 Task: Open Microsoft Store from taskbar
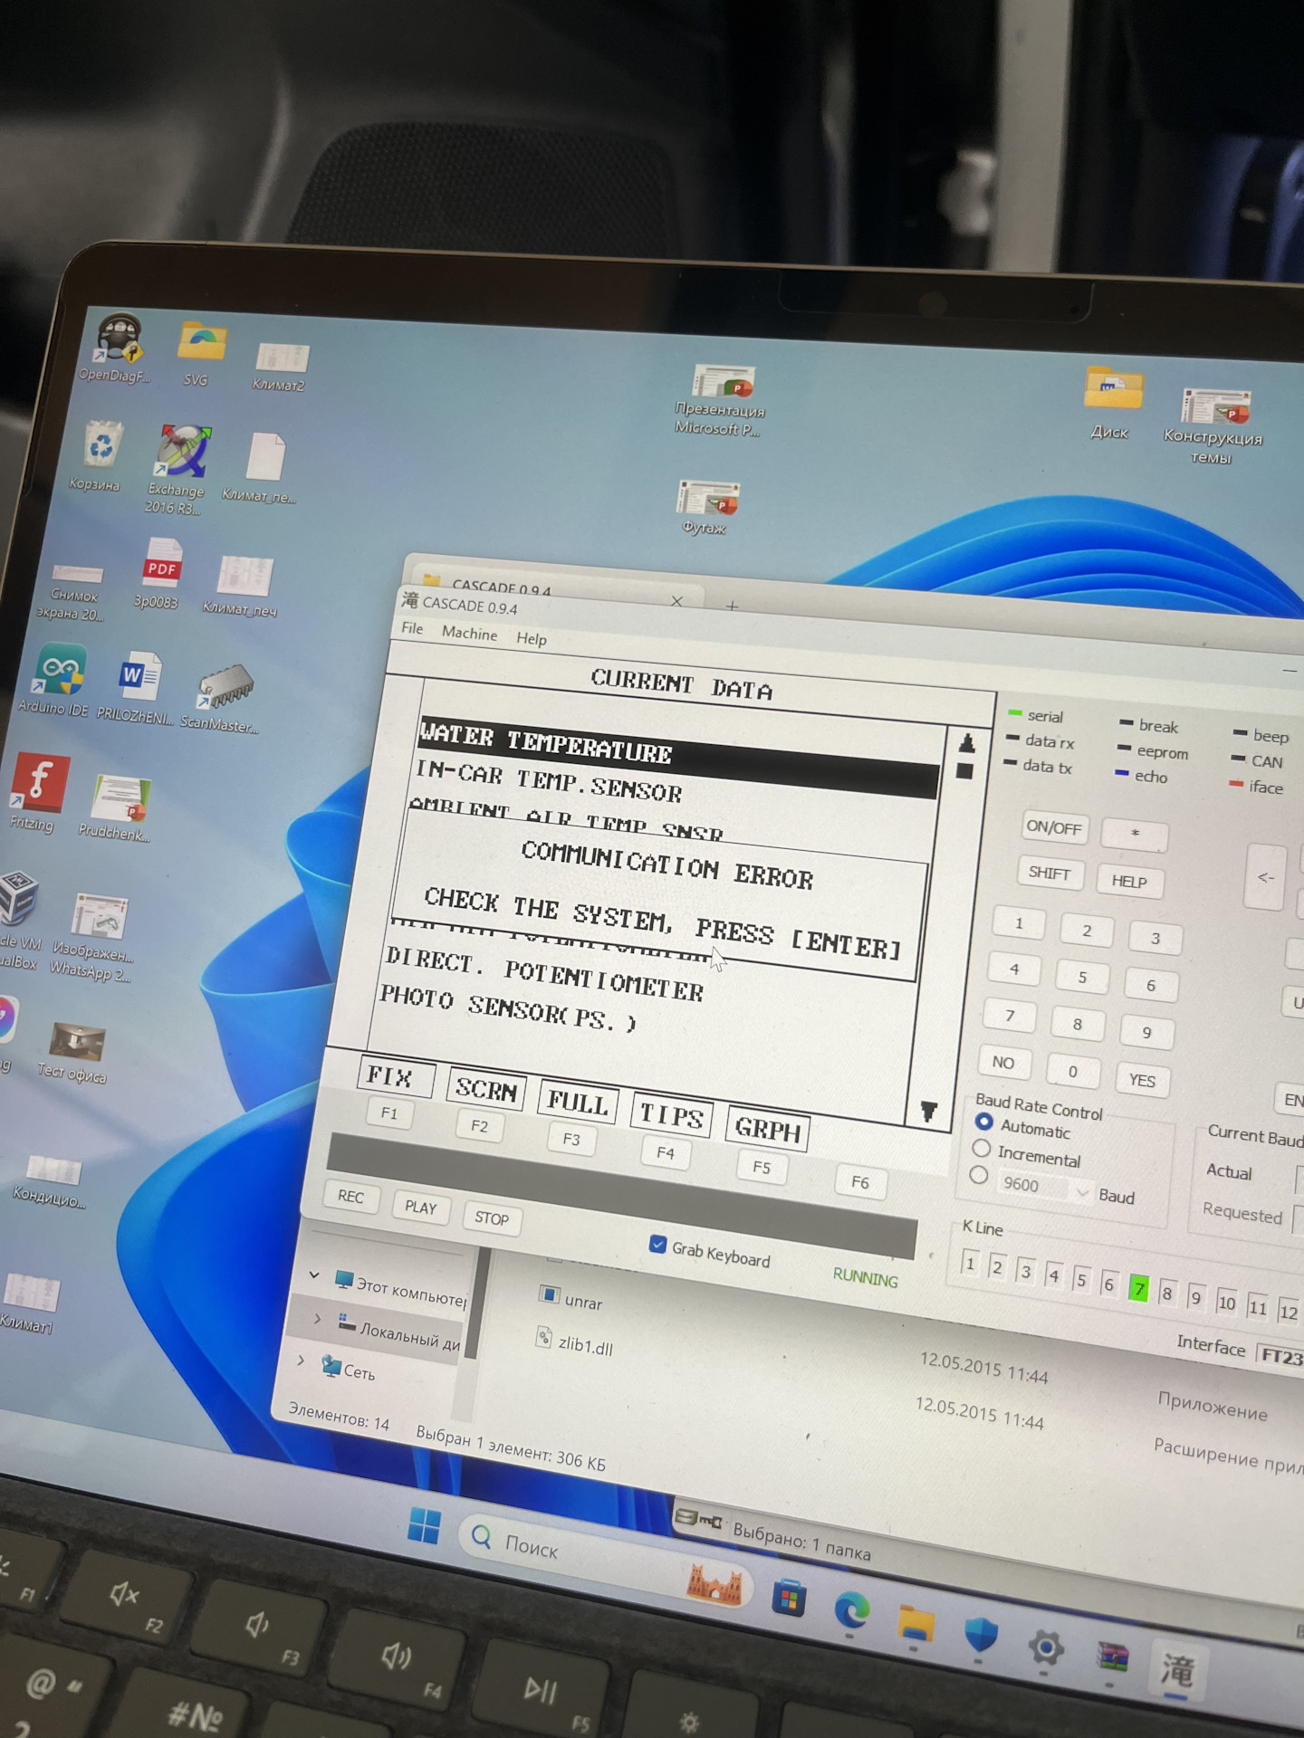point(789,1600)
